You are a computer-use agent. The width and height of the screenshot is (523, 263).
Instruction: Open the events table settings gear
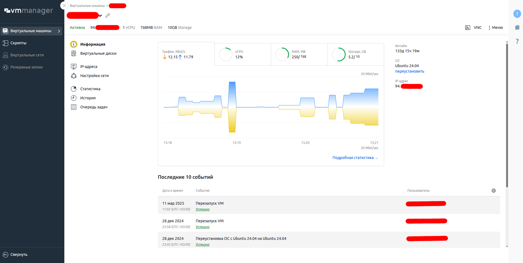[494, 191]
